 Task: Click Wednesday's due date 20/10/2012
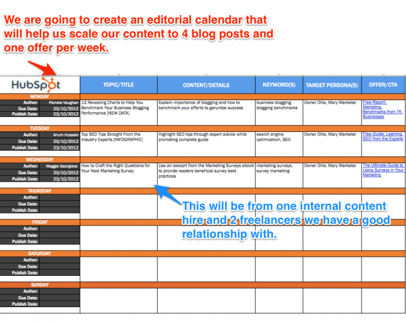pyautogui.click(x=60, y=173)
